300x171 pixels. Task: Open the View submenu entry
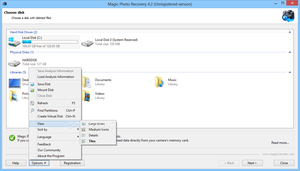(x=55, y=124)
